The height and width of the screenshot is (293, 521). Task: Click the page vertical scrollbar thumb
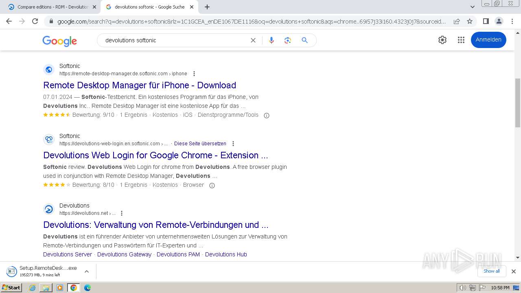point(518,103)
